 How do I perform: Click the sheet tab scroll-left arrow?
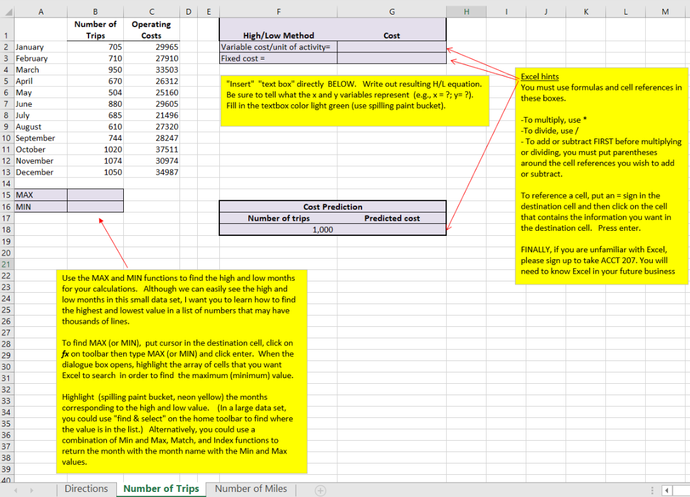click(16, 490)
